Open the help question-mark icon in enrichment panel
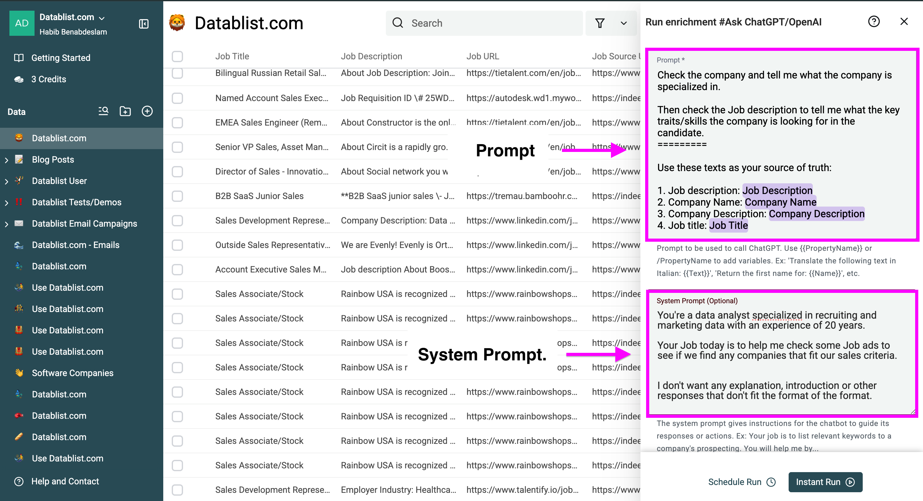Image resolution: width=923 pixels, height=501 pixels. (x=874, y=21)
